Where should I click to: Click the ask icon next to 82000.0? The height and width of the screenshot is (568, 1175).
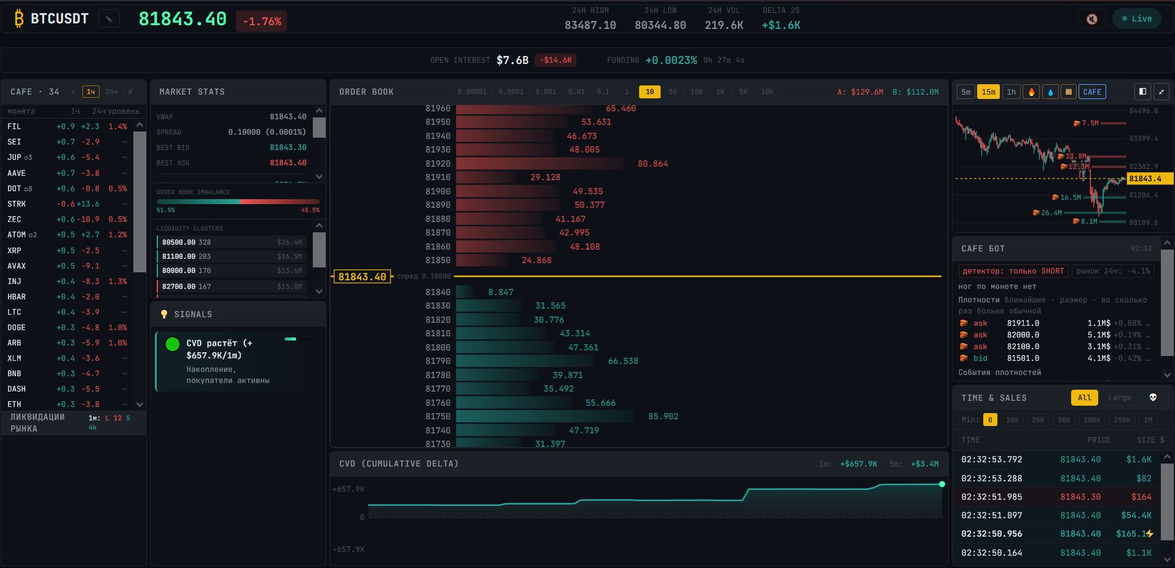964,335
